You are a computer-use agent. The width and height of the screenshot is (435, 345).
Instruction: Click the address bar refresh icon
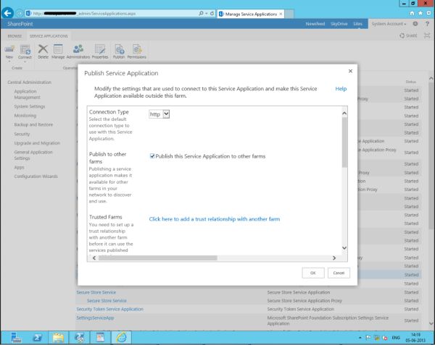coord(212,13)
